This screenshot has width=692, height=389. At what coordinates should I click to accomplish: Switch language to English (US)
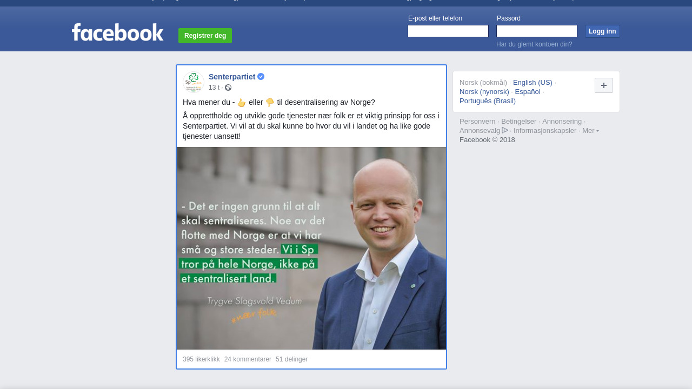[x=533, y=83]
